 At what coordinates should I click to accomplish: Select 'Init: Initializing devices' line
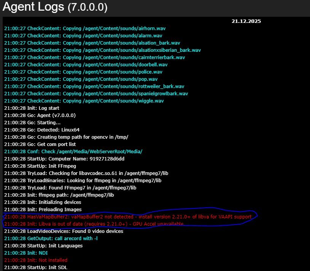pos(43,202)
